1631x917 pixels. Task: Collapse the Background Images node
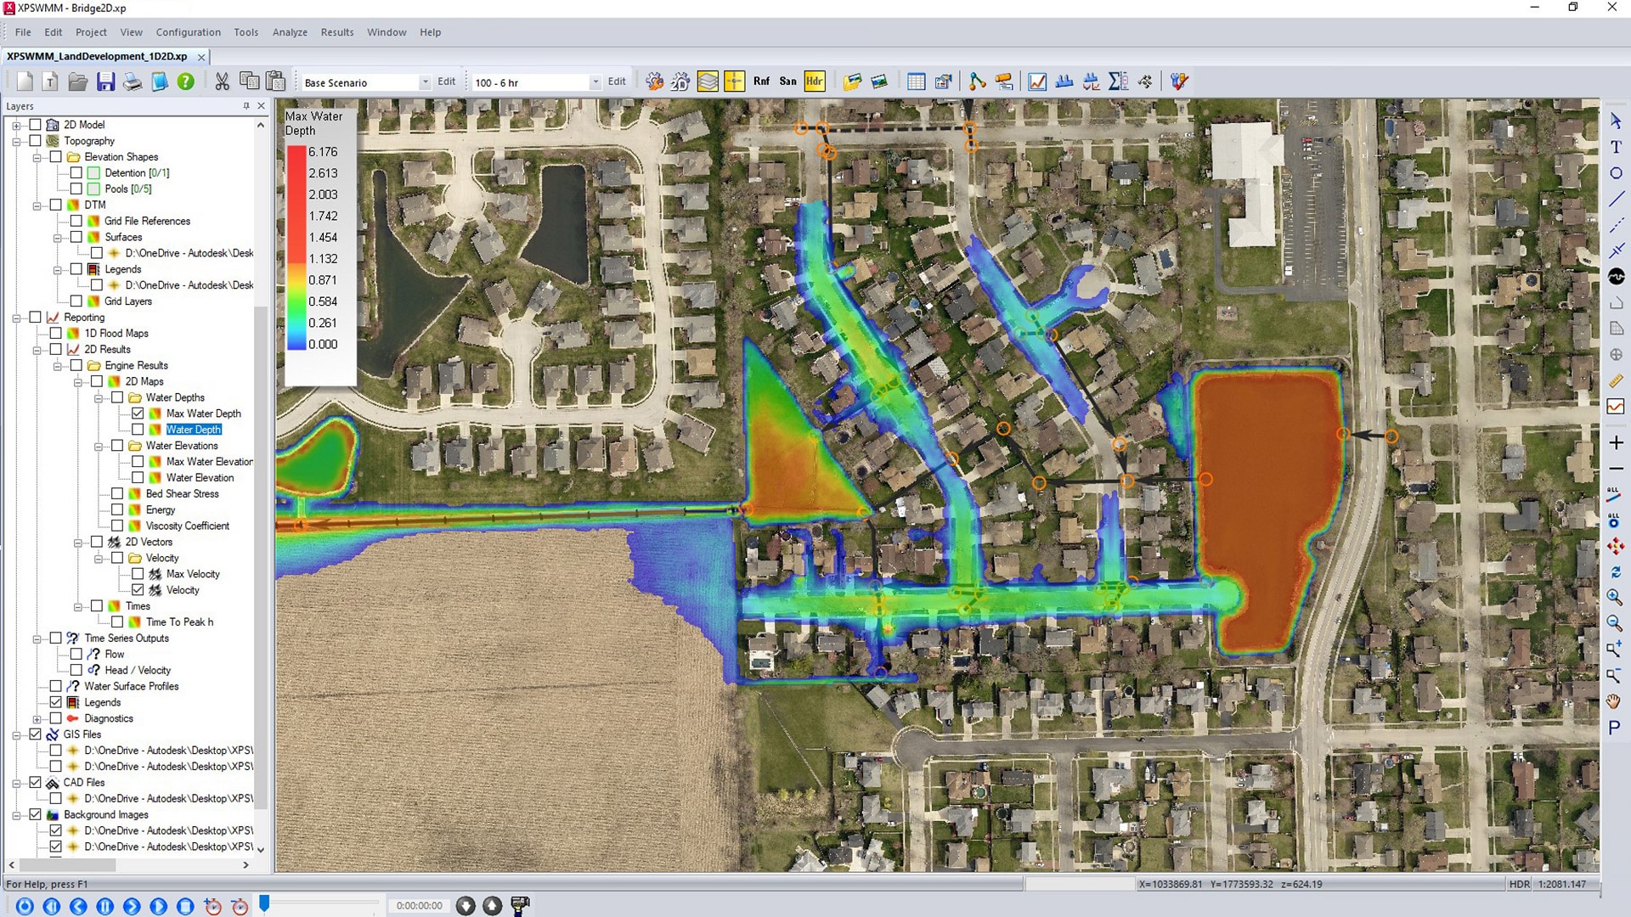(16, 815)
